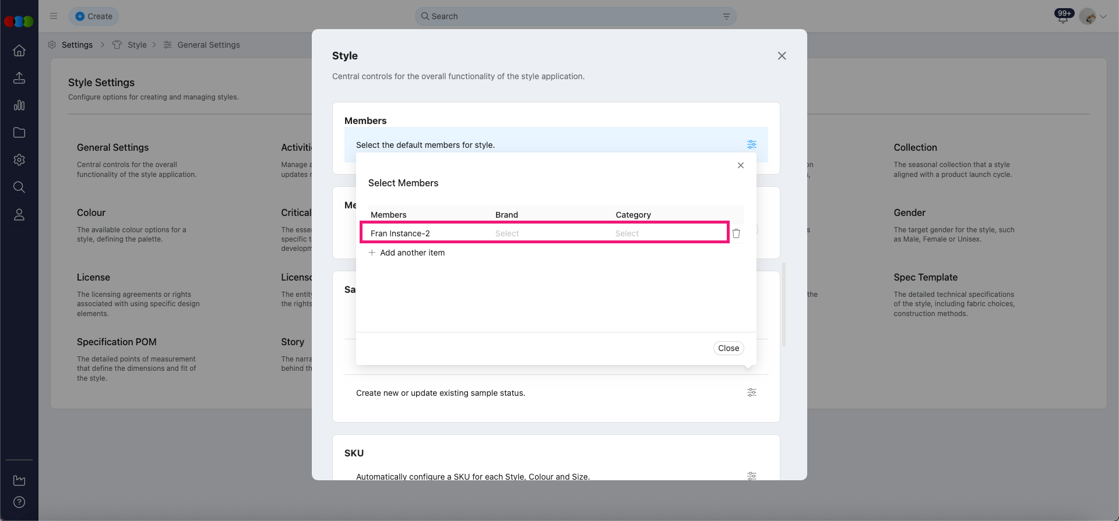Screen dimensions: 1119x521
Task: Click Add another item link
Action: point(412,253)
